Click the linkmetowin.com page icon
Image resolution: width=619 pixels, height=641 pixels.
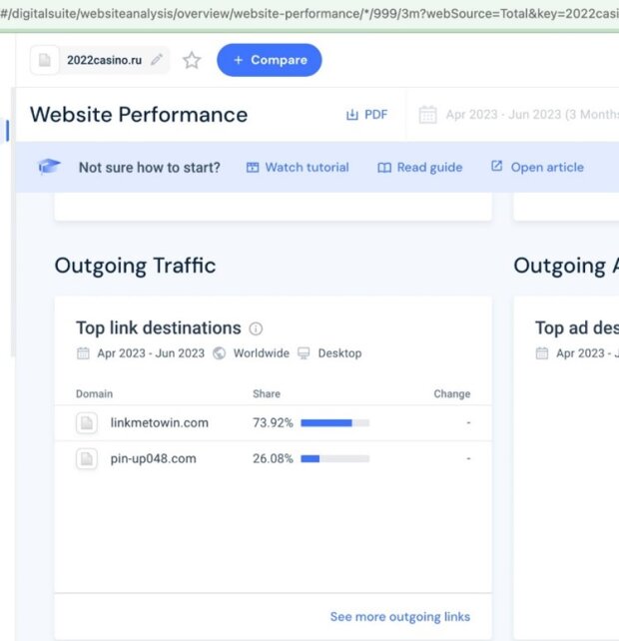click(x=87, y=423)
